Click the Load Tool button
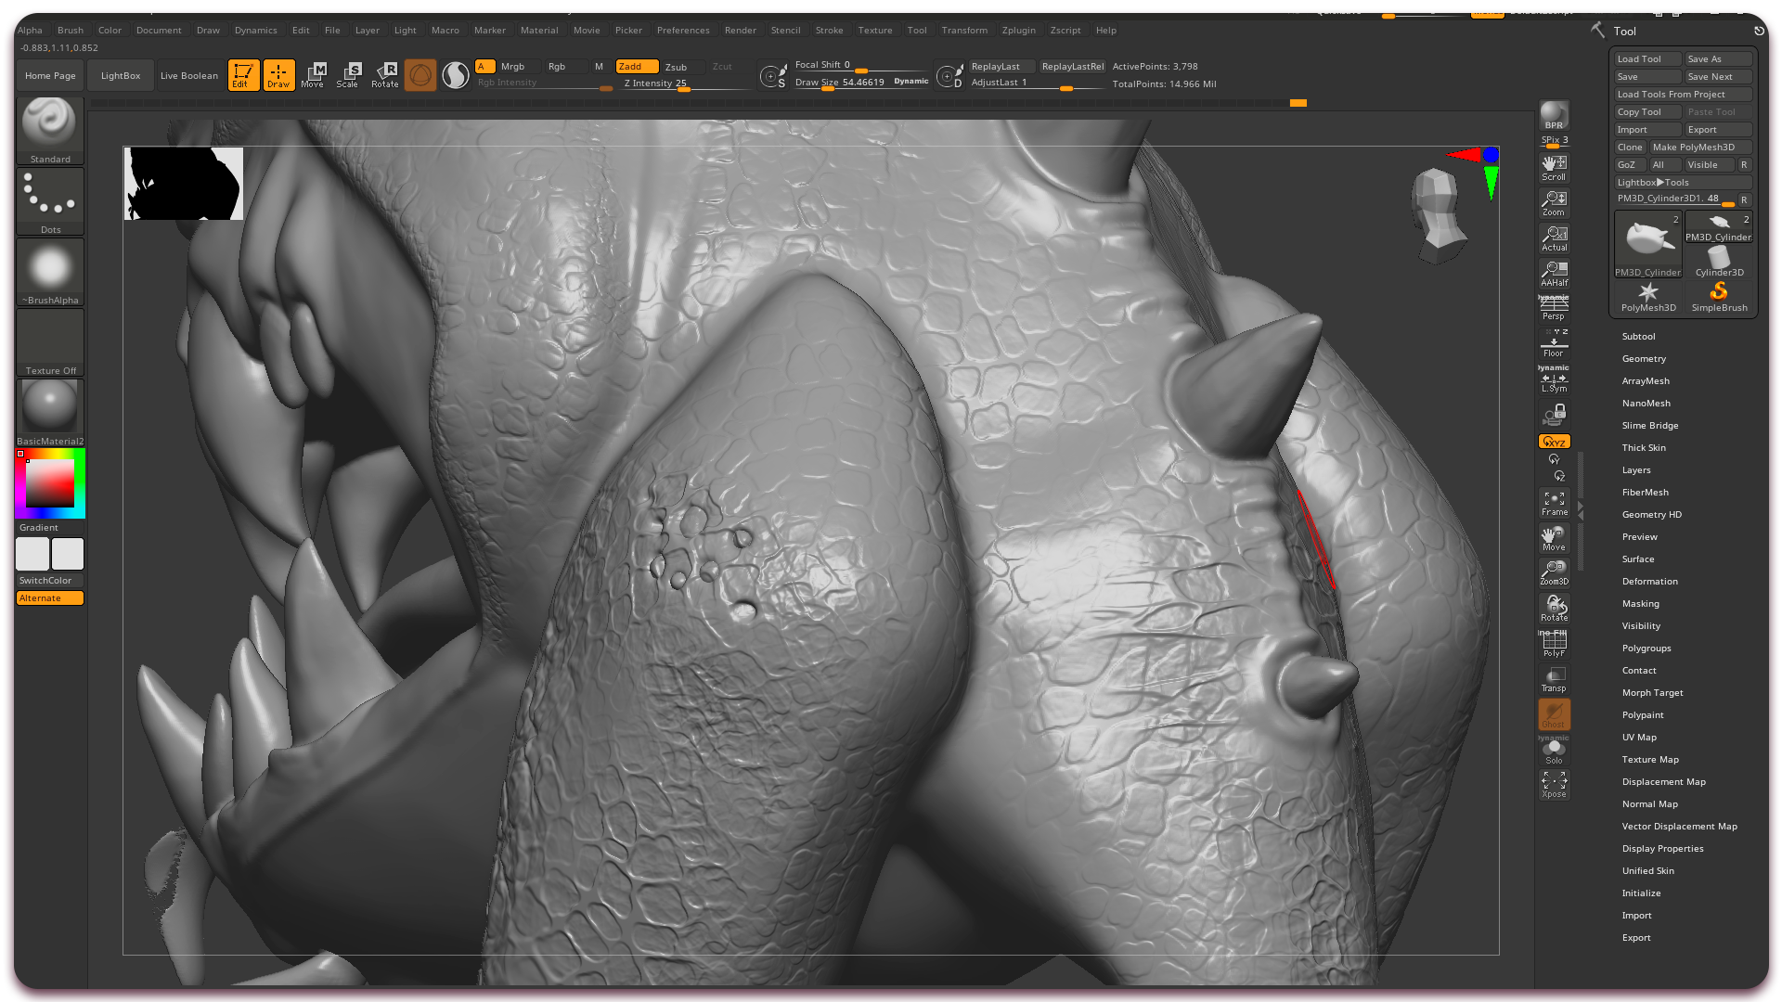Viewport: 1782px width, 1002px height. pyautogui.click(x=1646, y=59)
